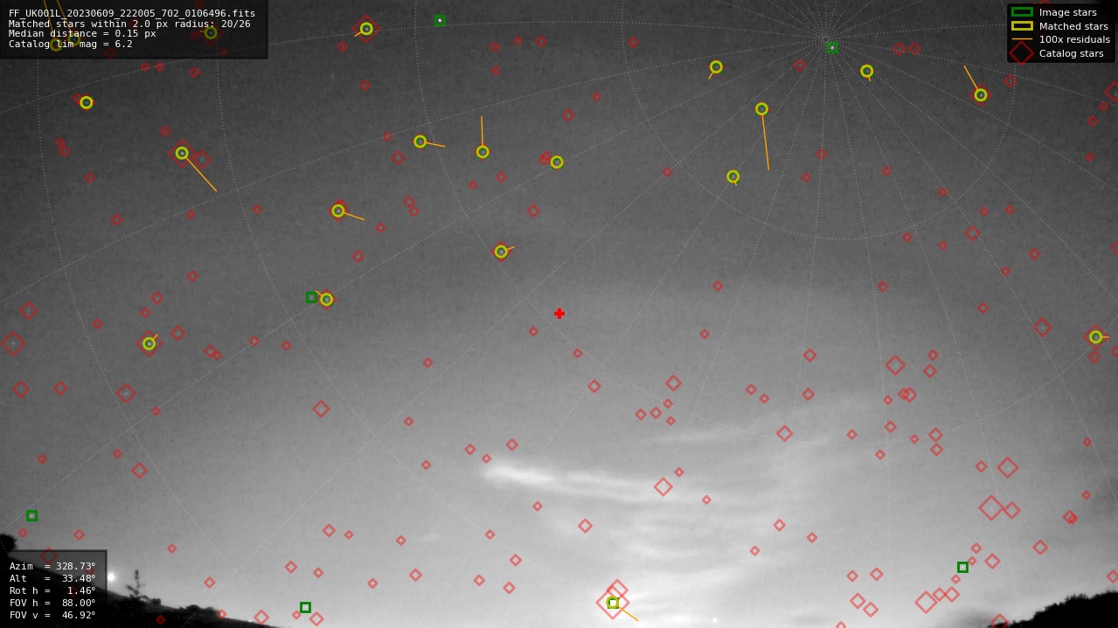Screen dimensions: 1118x628
Task: Click the 'Alt = 33.48°' readout
Action: 52,578
